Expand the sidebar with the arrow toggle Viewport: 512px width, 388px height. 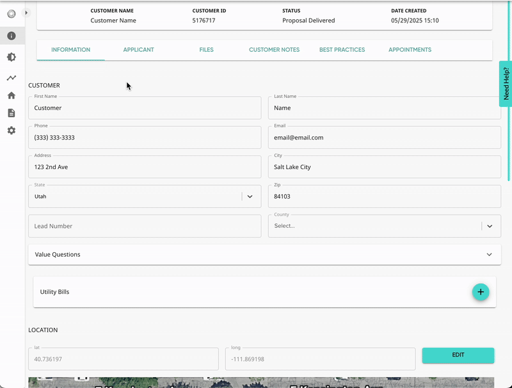(26, 12)
